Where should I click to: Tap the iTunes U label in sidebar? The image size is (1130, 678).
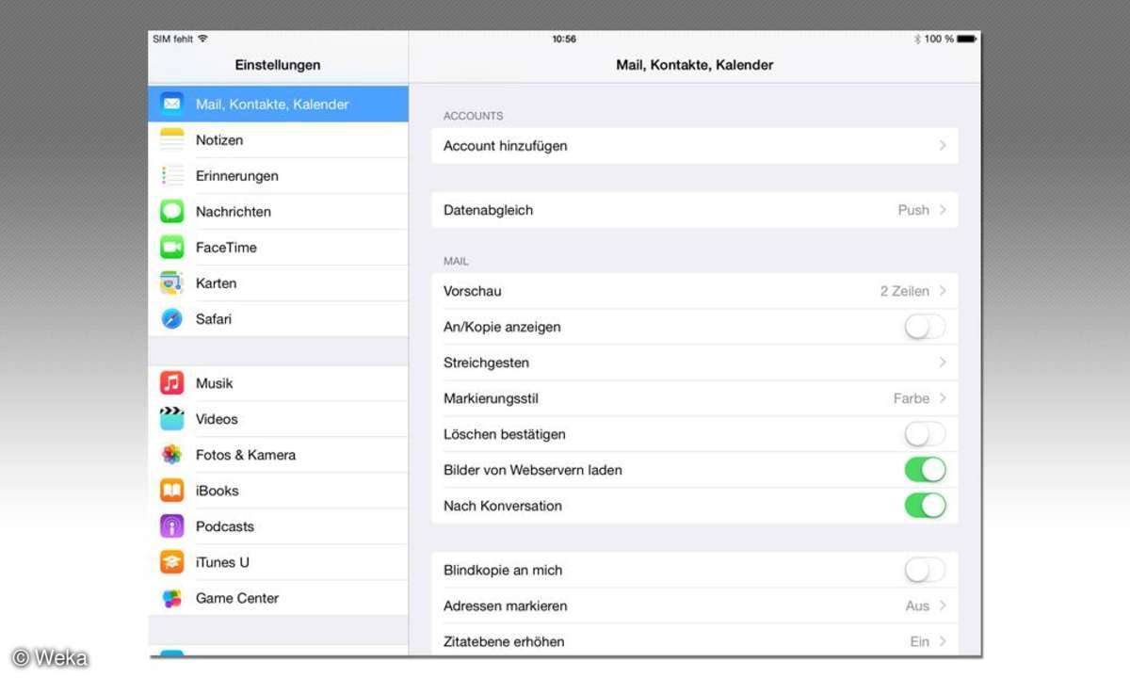pyautogui.click(x=222, y=562)
